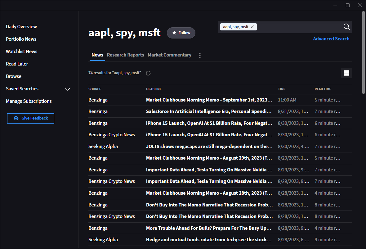Open Salesforce In Artificial Intelligence Era headline
The height and width of the screenshot is (249, 366).
[209, 111]
